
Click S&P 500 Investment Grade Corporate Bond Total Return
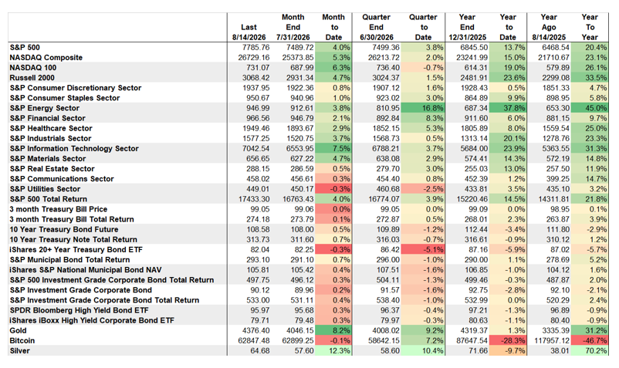coord(112,280)
